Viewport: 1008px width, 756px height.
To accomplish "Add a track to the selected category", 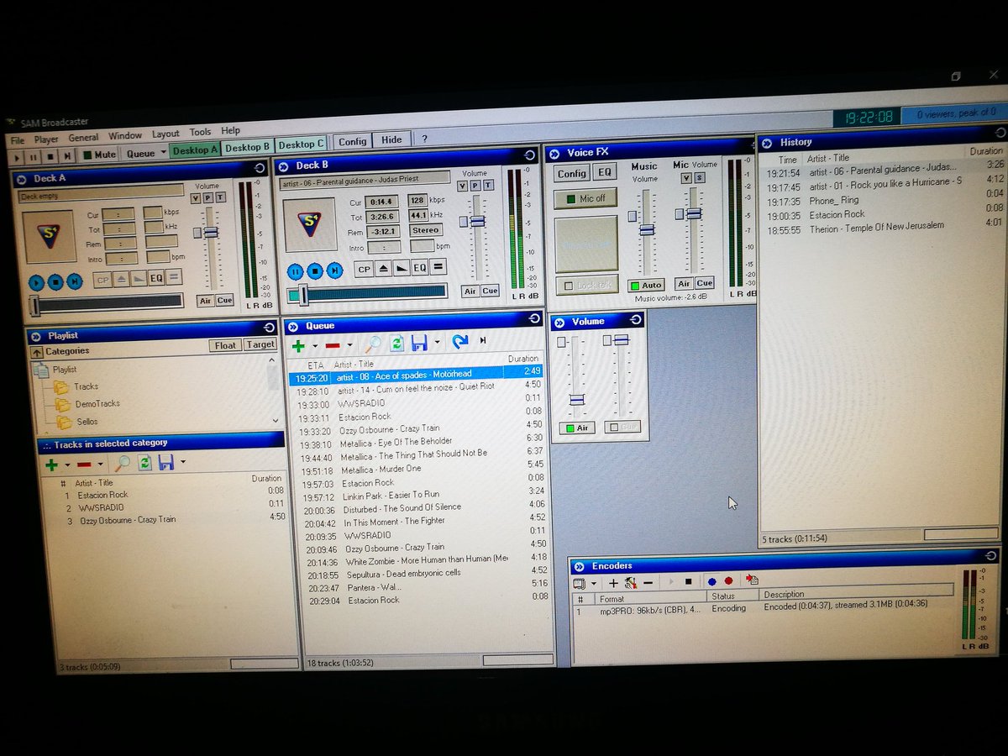I will click(x=51, y=465).
